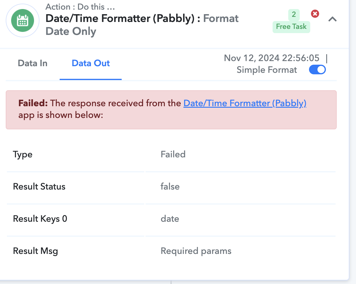Select the Required params message text

[x=196, y=251]
